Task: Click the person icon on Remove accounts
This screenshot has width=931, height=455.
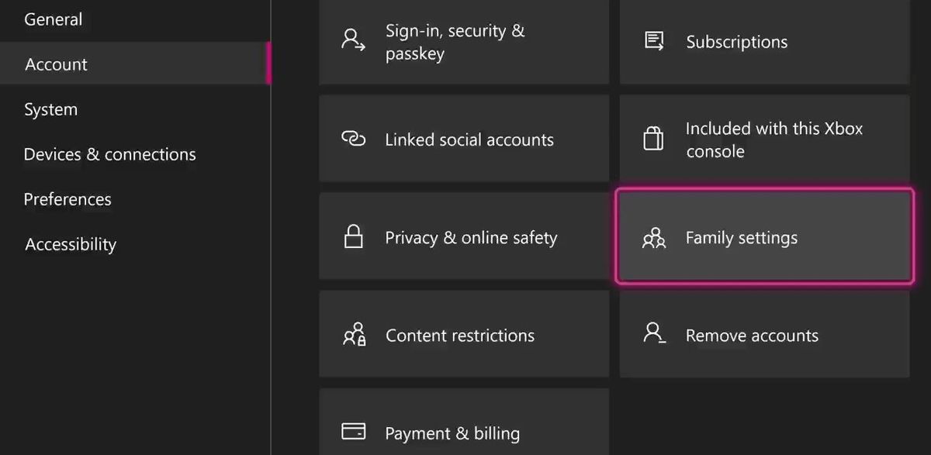Action: click(653, 335)
